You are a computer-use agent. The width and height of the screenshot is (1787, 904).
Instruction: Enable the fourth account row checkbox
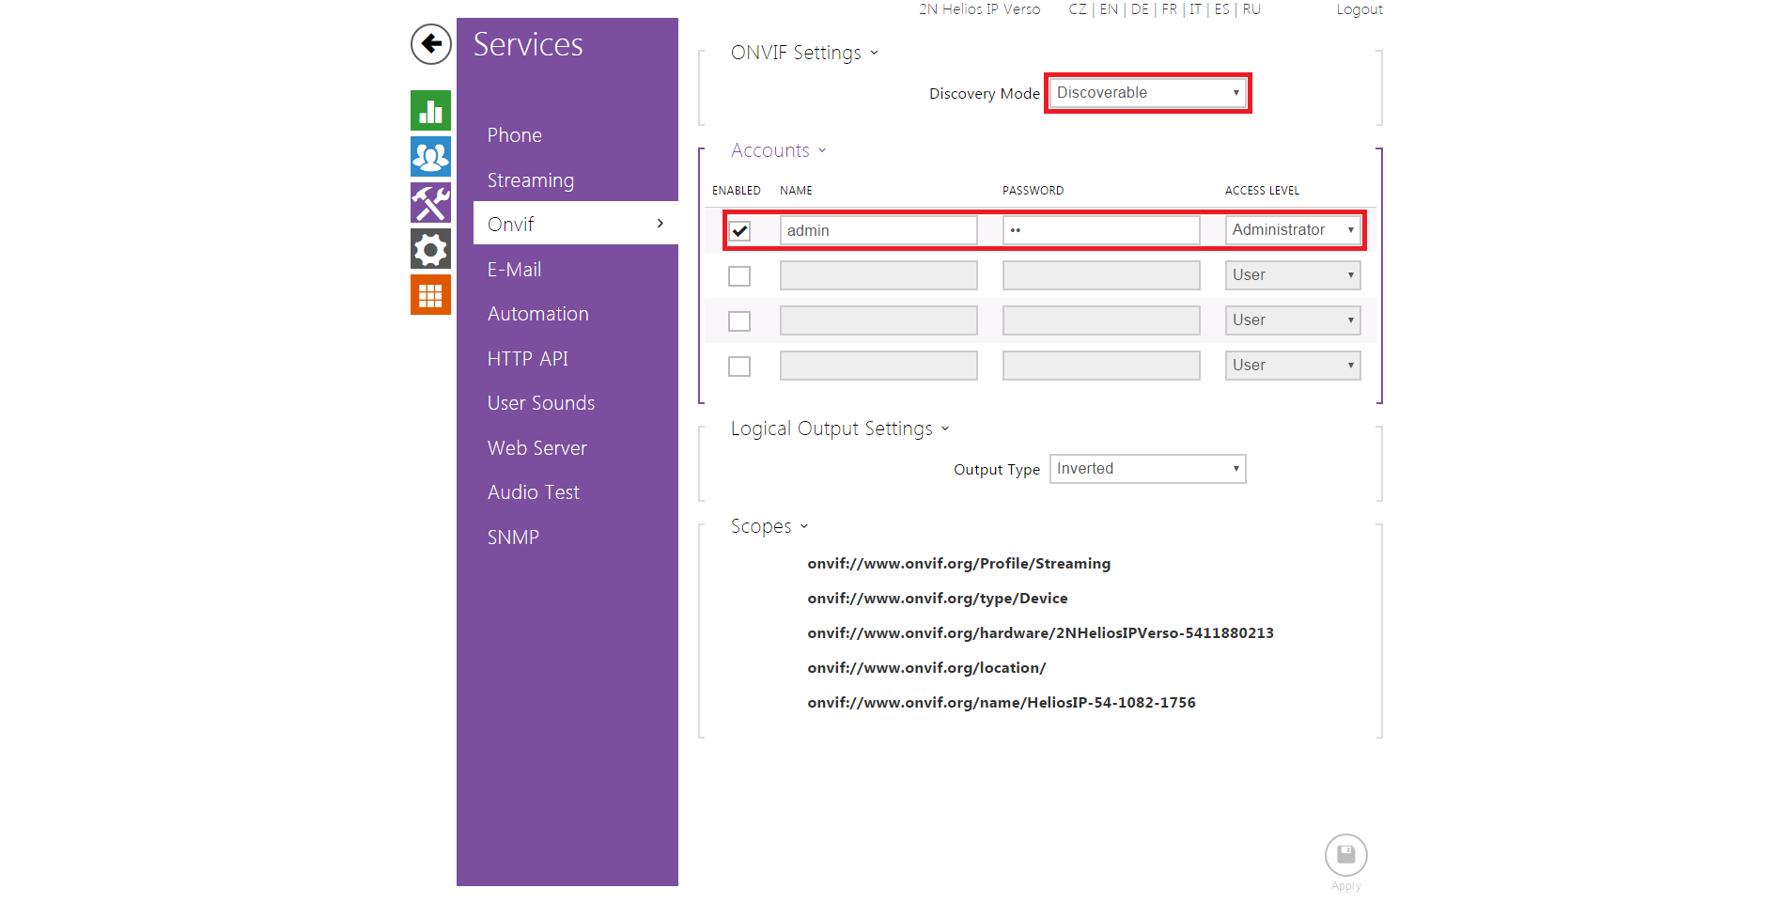coord(740,366)
